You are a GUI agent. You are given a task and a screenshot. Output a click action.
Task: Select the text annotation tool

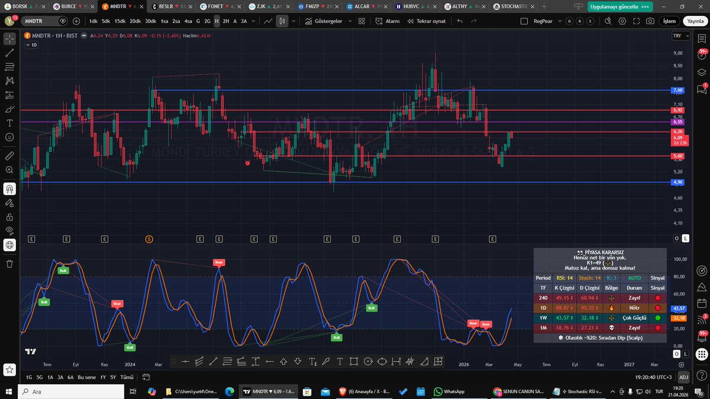pyautogui.click(x=9, y=123)
